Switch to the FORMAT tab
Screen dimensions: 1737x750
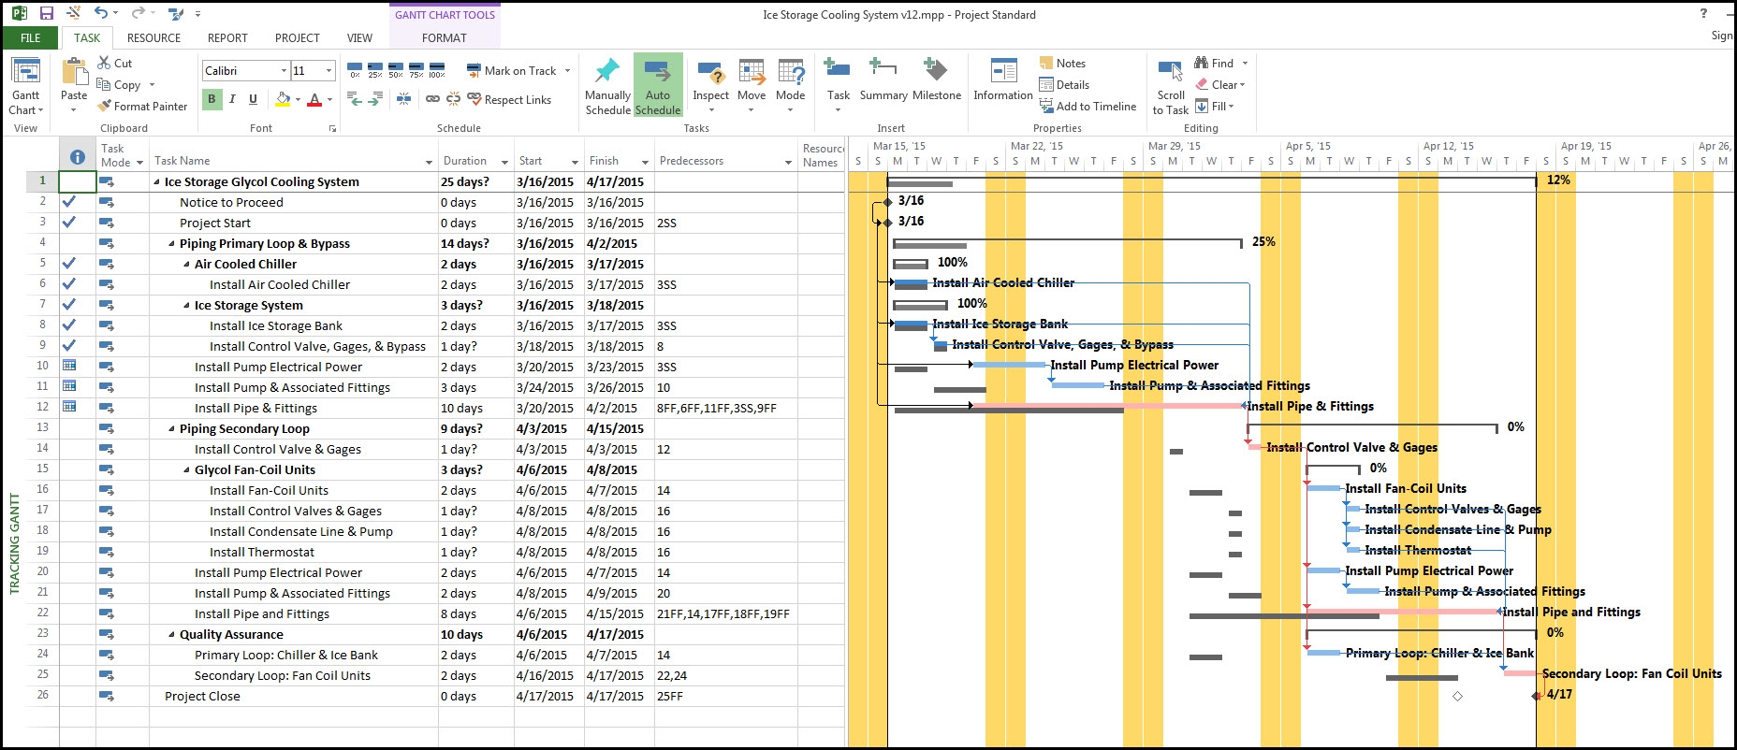pyautogui.click(x=444, y=38)
